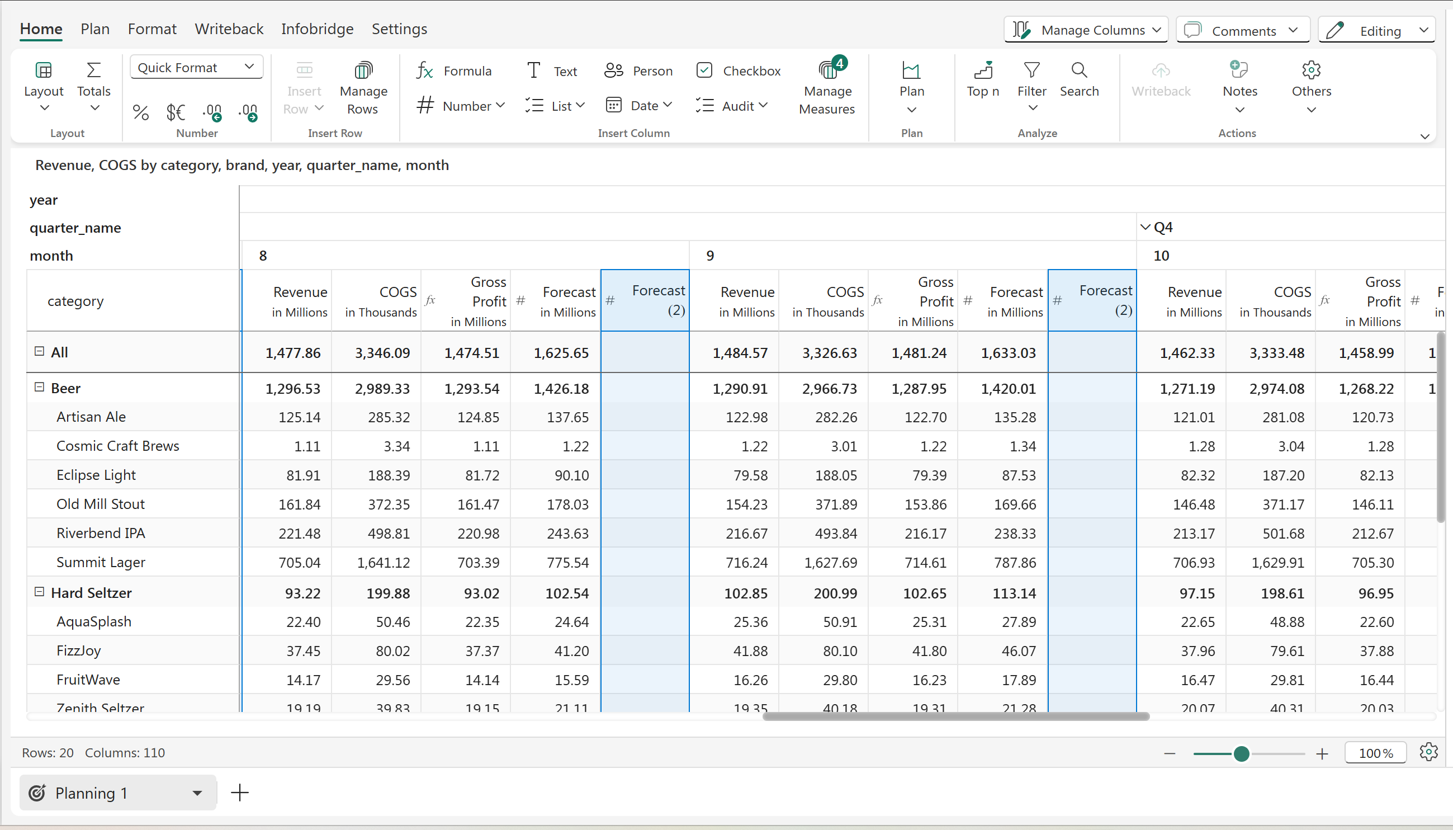This screenshot has height=830, width=1453.
Task: Collapse the Beer category row
Action: pyautogui.click(x=39, y=388)
